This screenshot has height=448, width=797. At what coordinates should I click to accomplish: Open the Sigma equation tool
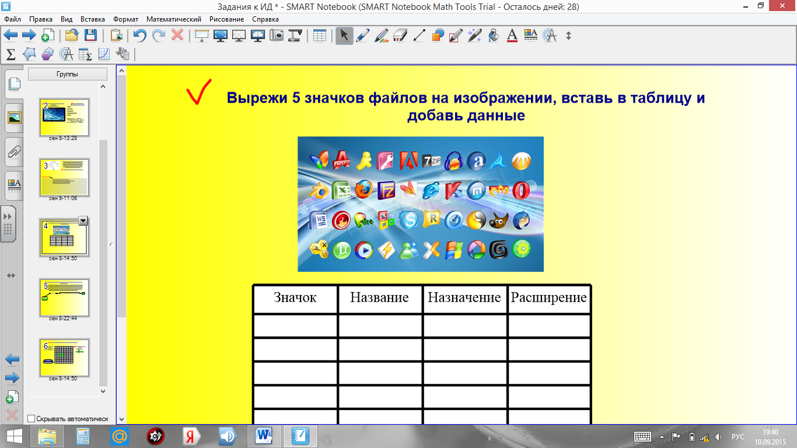click(x=11, y=54)
